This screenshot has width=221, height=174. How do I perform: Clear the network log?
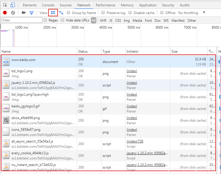[x=13, y=13]
